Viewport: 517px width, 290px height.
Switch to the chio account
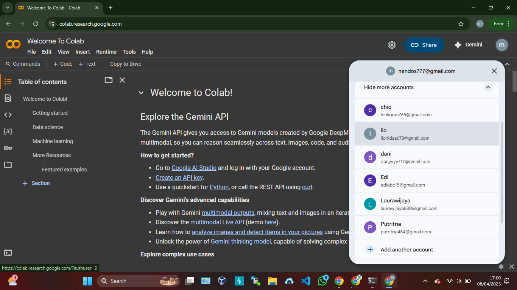[x=427, y=110]
